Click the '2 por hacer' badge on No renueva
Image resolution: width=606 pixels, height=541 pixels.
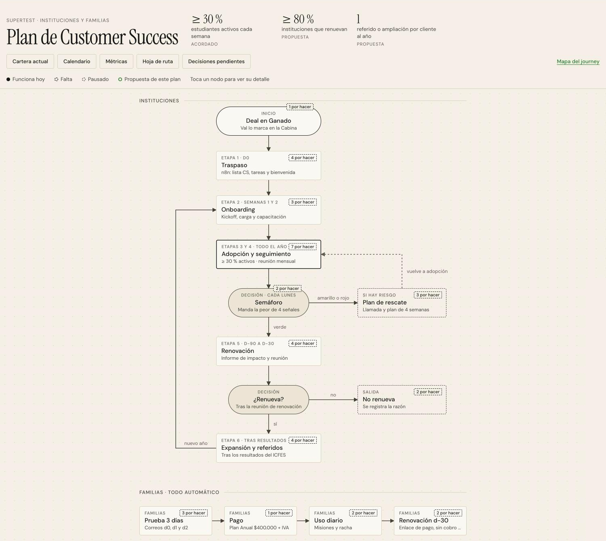(428, 392)
